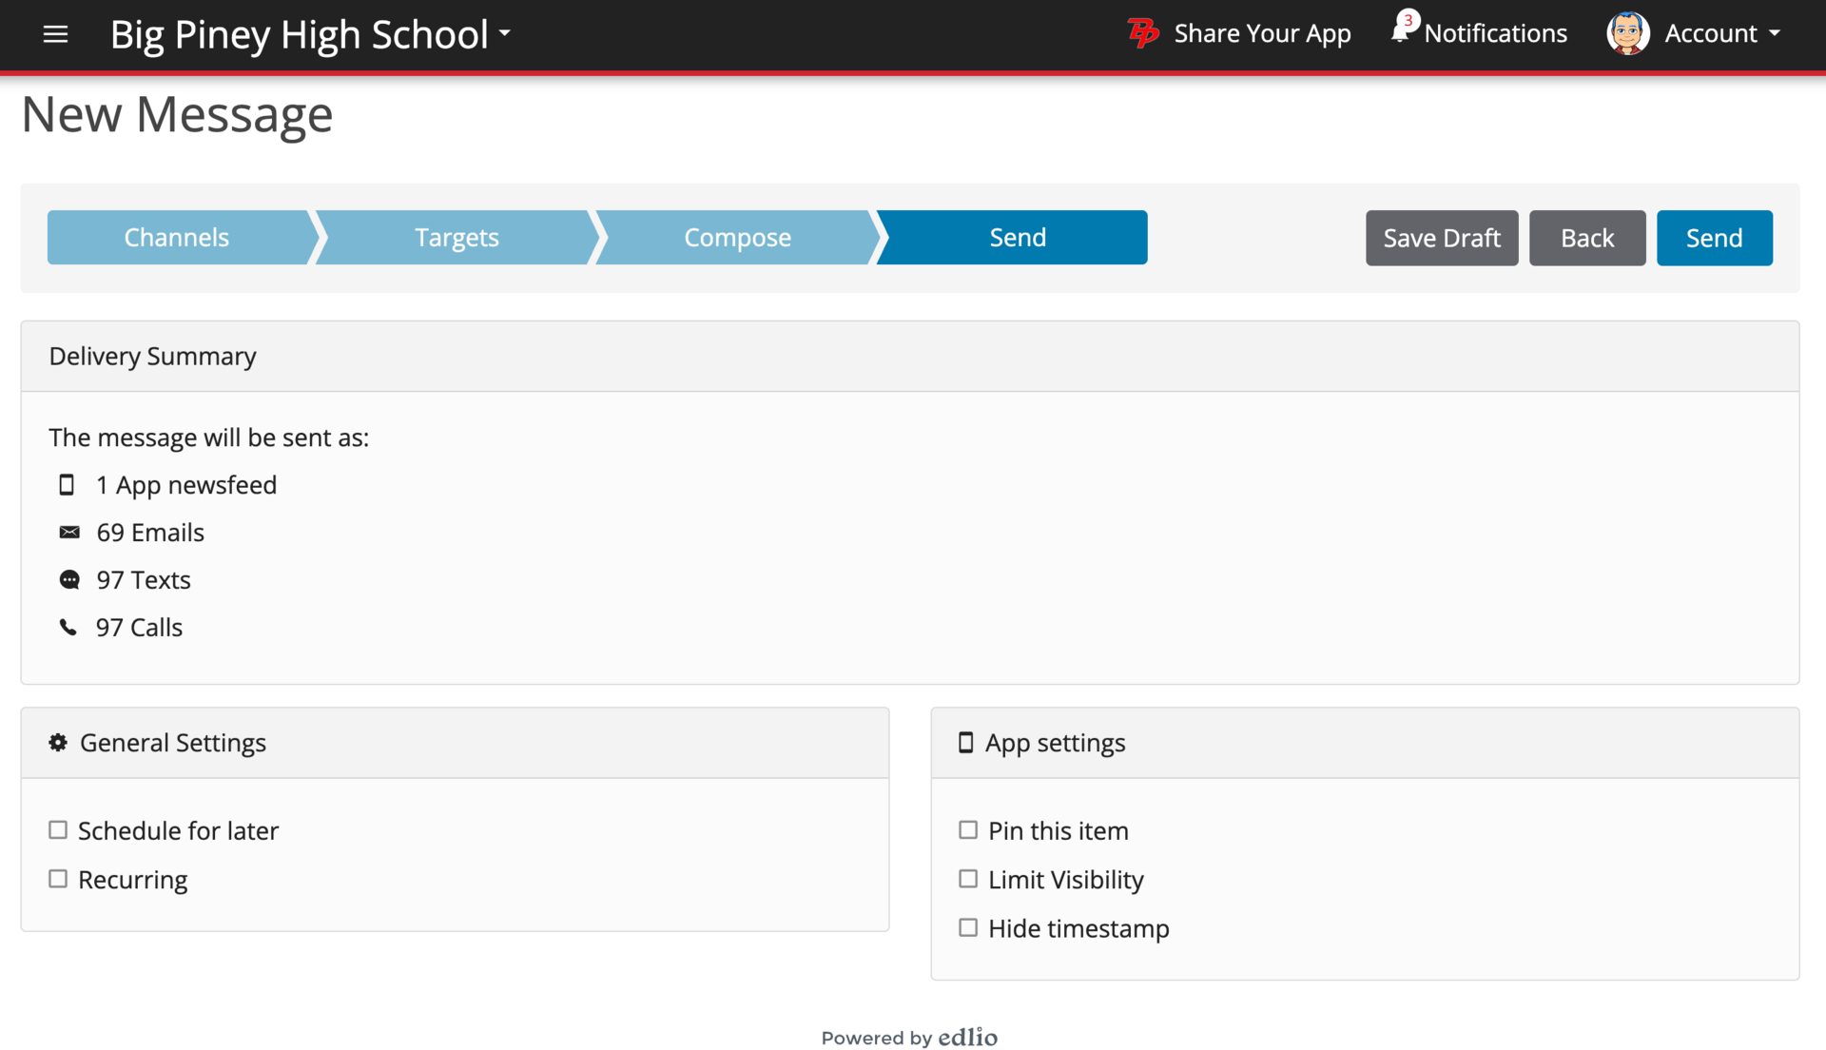Viewport: 1826px width, 1050px height.
Task: Go to the Channels step
Action: coord(177,238)
